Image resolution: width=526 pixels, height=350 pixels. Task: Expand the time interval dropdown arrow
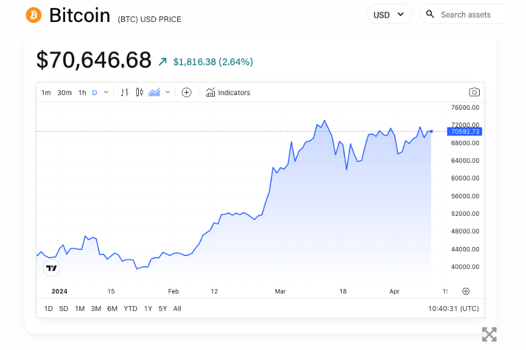tap(107, 93)
